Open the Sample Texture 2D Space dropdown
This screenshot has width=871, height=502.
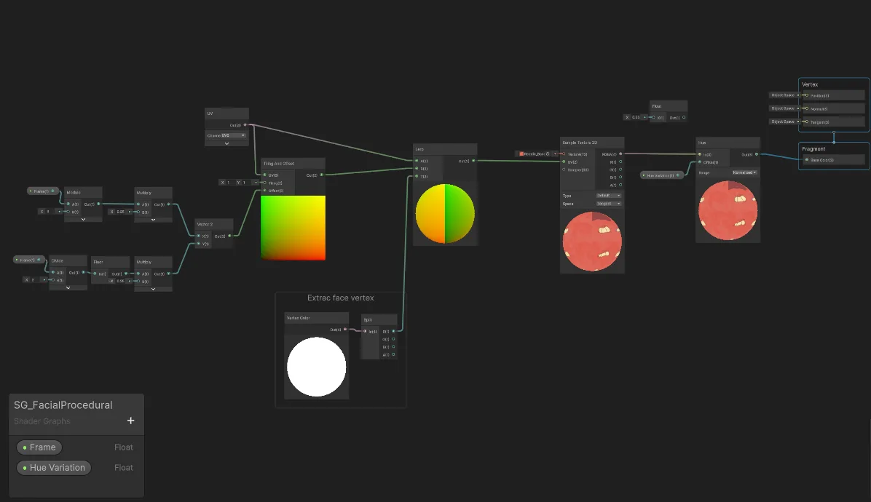pos(609,204)
